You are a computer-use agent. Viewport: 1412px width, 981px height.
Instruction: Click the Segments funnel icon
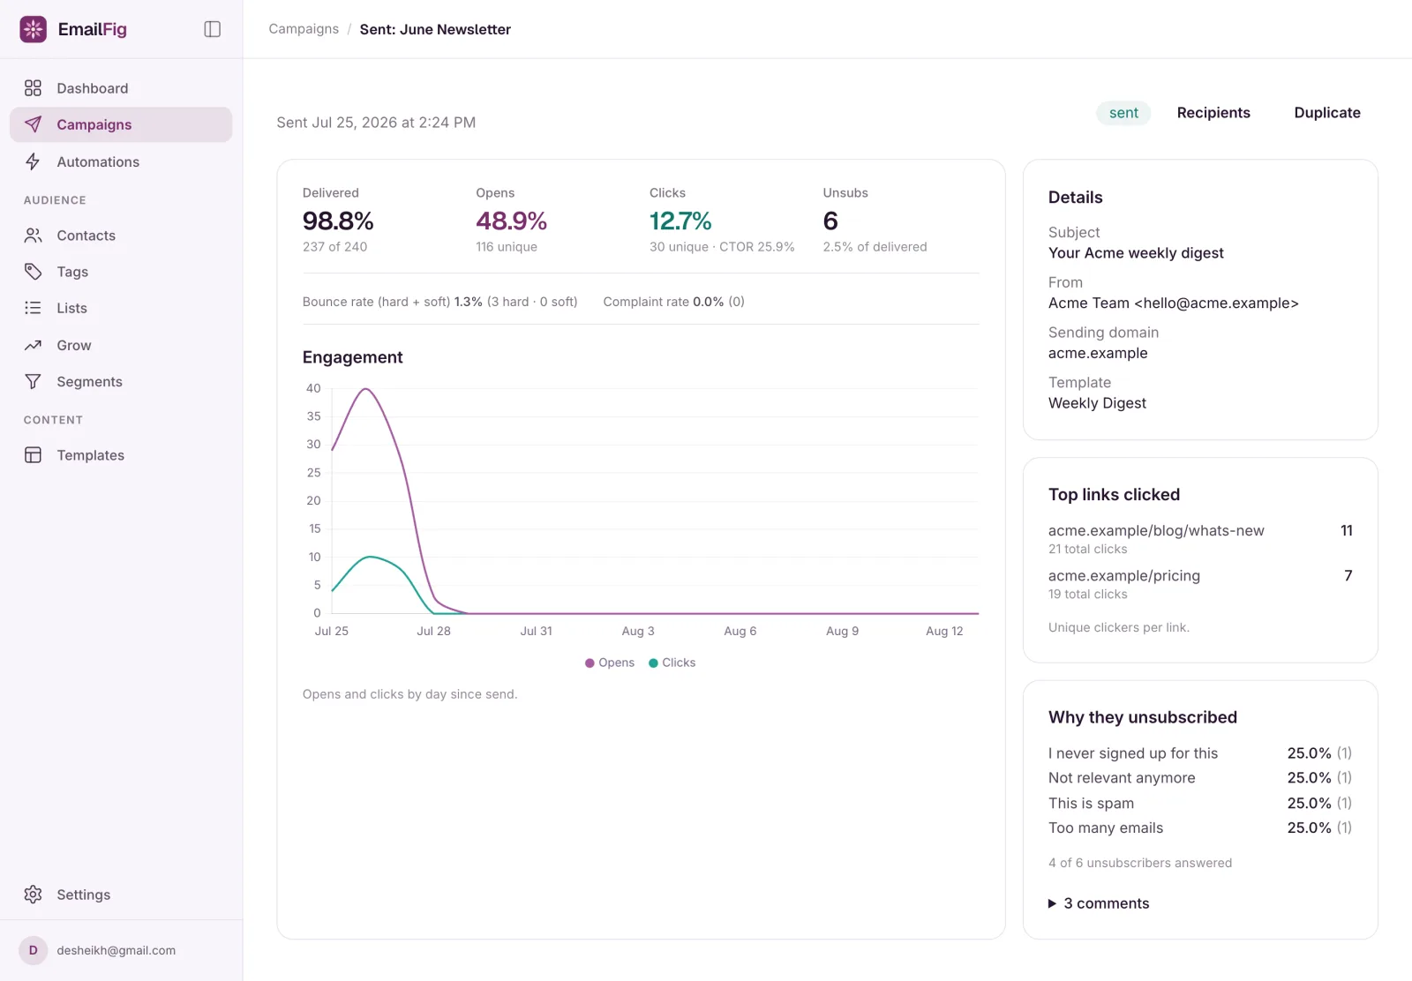[x=34, y=381]
